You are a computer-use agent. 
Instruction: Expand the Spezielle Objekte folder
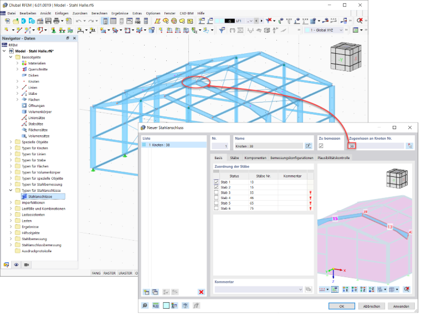point(11,142)
